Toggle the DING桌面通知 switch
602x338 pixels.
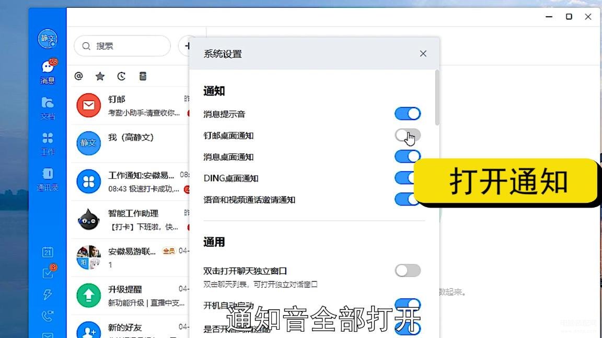(404, 178)
